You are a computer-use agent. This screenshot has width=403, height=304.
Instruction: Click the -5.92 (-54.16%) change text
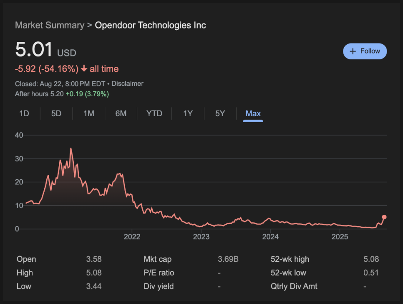(47, 69)
